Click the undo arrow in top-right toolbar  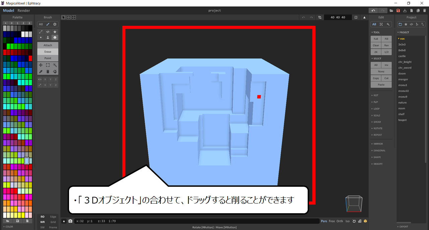coord(373,11)
